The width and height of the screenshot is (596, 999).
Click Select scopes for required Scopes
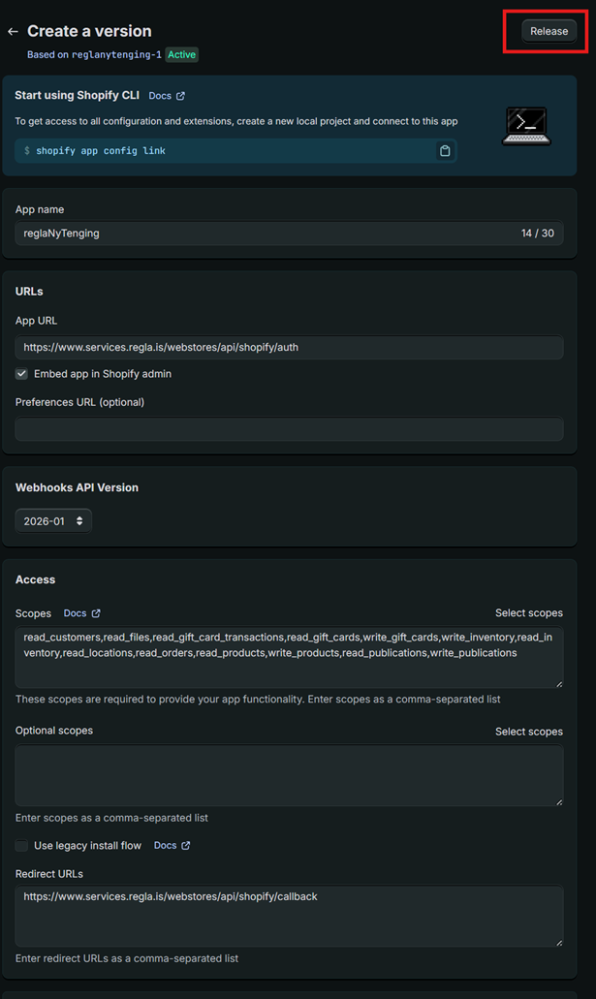coord(528,613)
